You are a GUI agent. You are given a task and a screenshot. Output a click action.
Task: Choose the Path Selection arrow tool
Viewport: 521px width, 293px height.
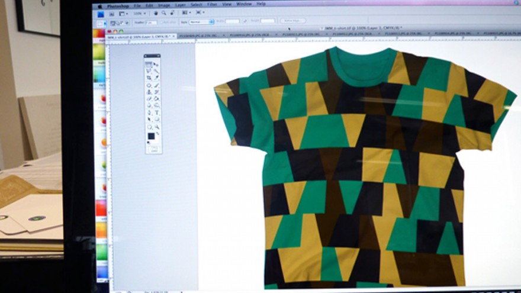click(149, 119)
